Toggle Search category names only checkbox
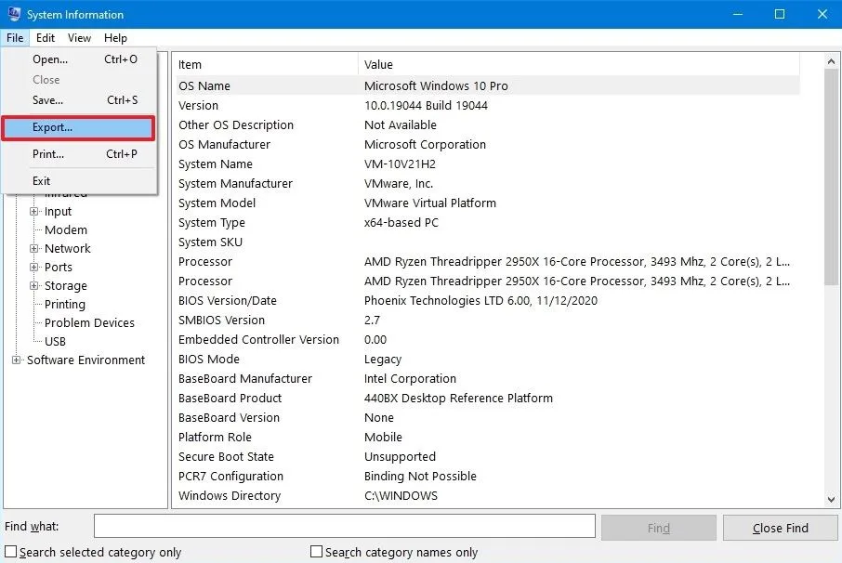The image size is (842, 563). pos(316,552)
